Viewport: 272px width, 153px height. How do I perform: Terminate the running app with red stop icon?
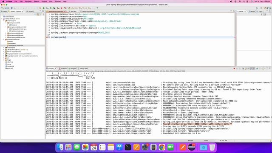point(234,69)
